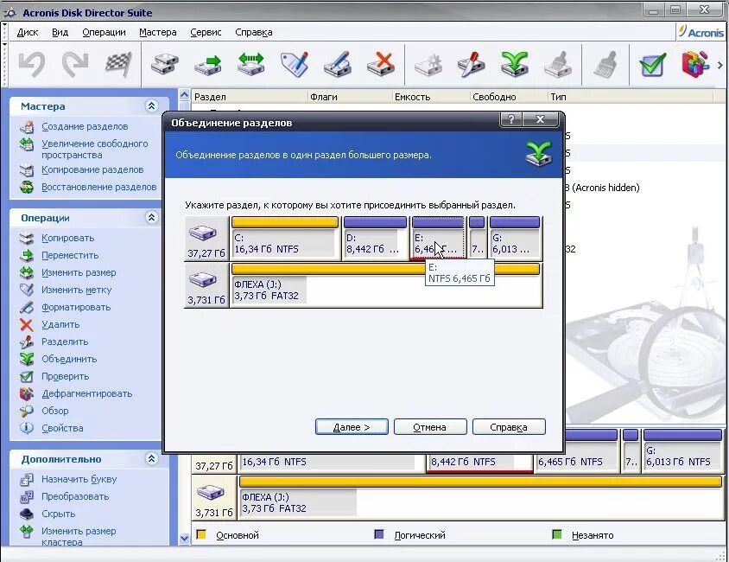The width and height of the screenshot is (729, 562).
Task: Select partition C: in the dialog
Action: (285, 238)
